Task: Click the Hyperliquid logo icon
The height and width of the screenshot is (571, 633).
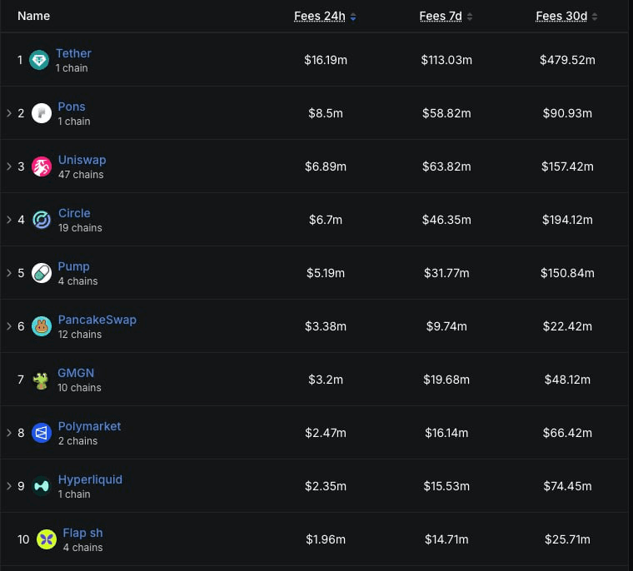Action: 42,486
